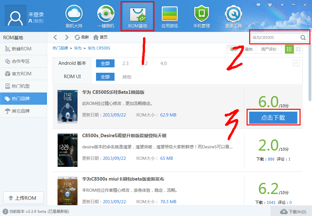Switch to the ROM基地 tab

pyautogui.click(x=137, y=17)
